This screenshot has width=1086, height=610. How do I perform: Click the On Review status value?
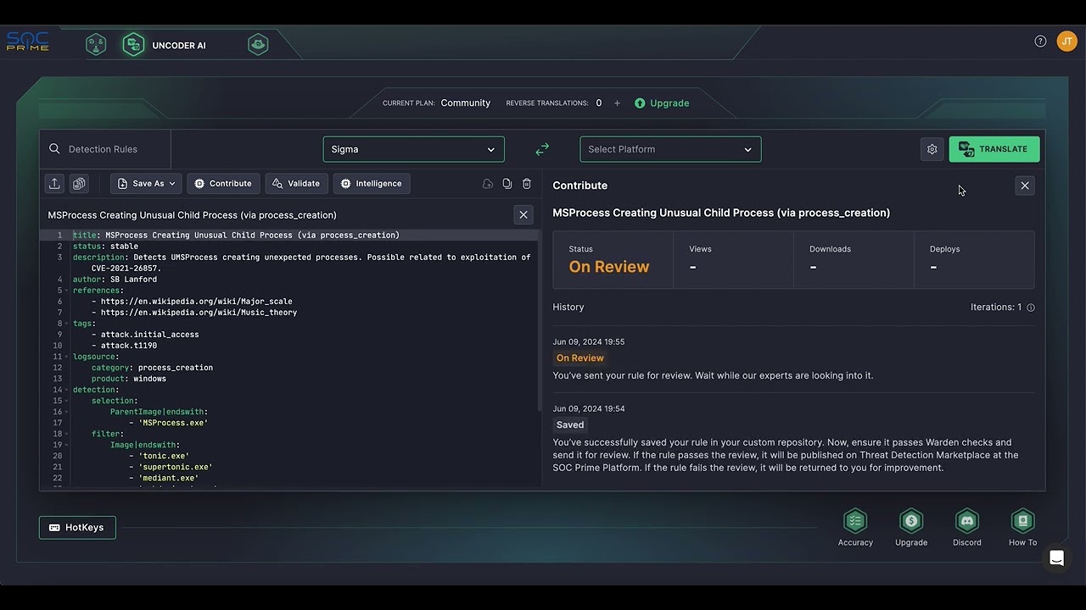click(609, 267)
